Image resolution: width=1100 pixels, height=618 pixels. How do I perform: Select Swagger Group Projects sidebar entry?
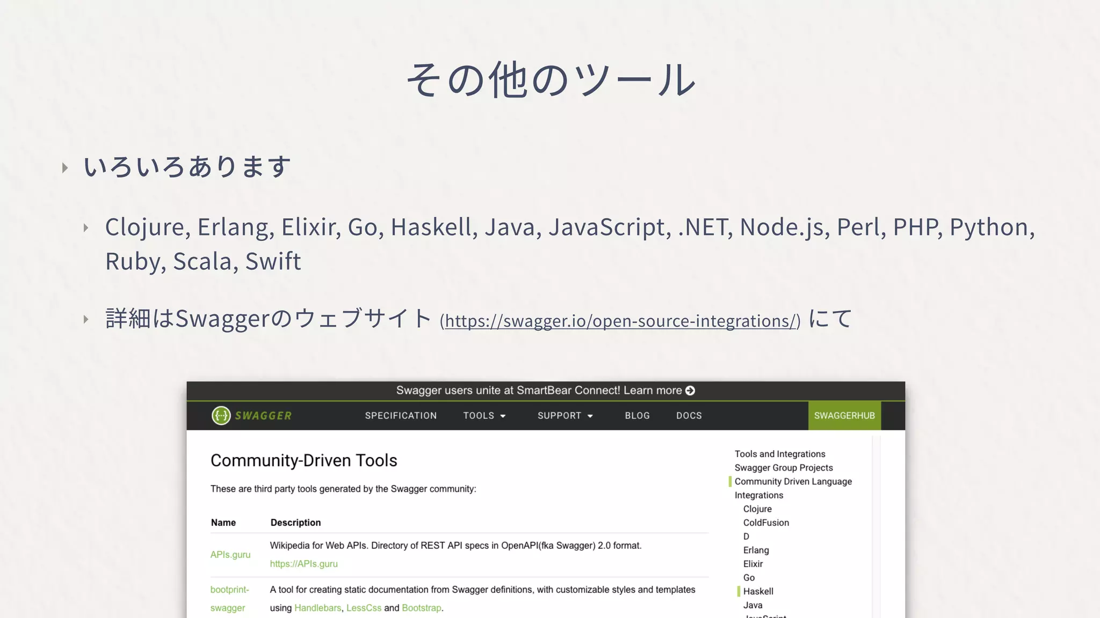783,468
